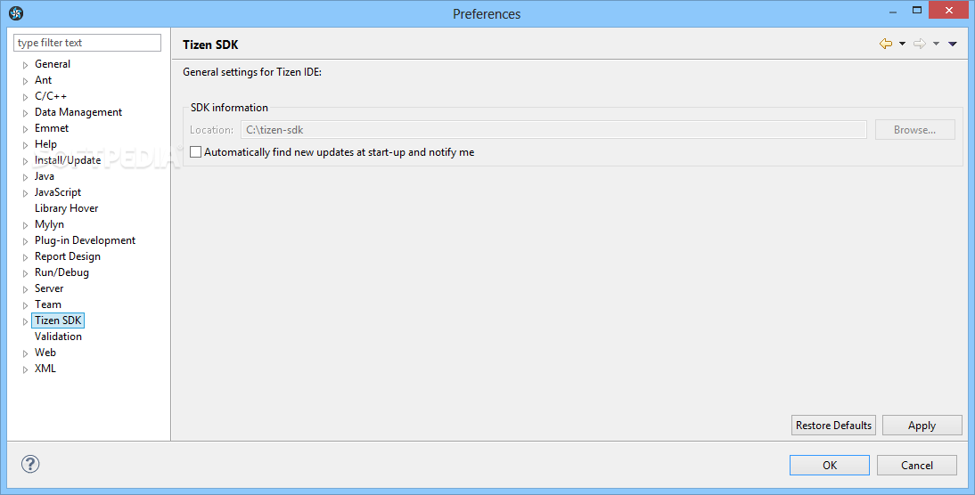Dismiss the dialog with Cancel
This screenshot has height=495, width=975.
[916, 466]
